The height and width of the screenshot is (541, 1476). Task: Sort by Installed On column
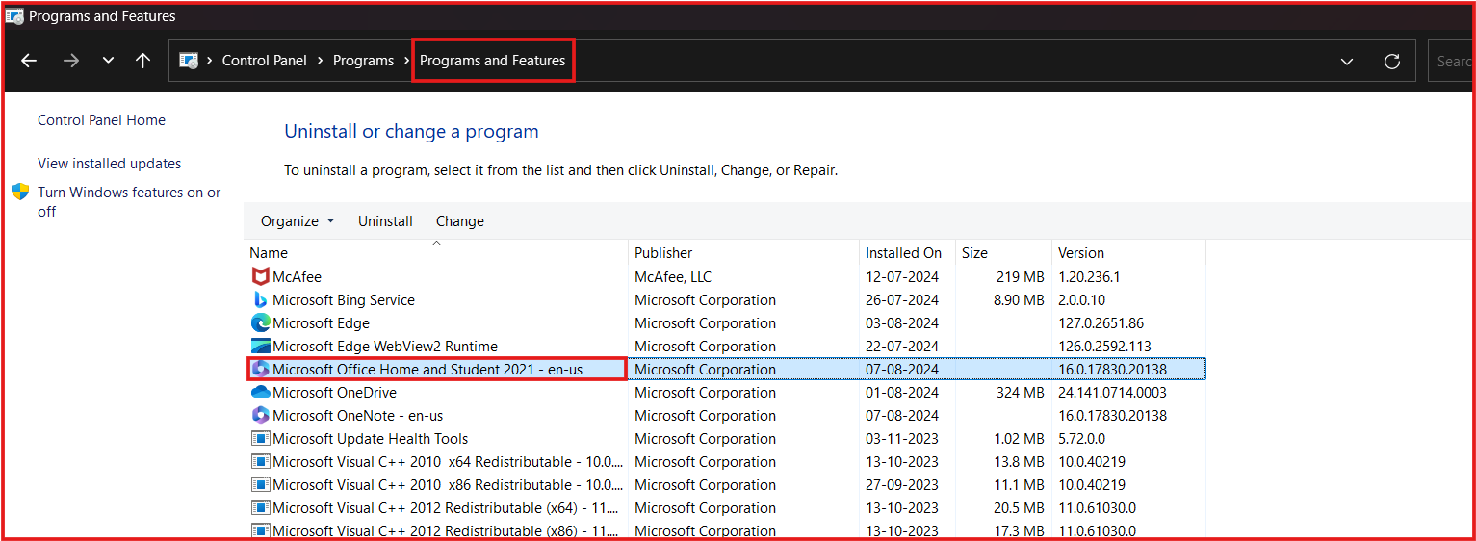coord(907,253)
